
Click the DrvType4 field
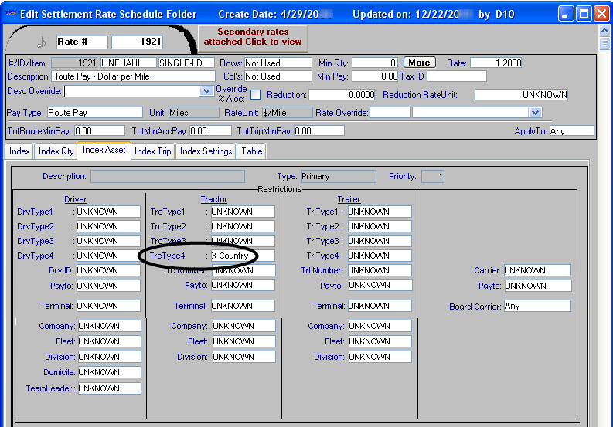108,256
